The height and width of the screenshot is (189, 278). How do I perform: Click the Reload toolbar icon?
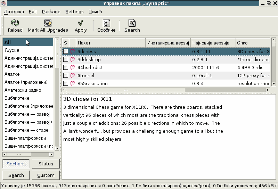point(15,23)
